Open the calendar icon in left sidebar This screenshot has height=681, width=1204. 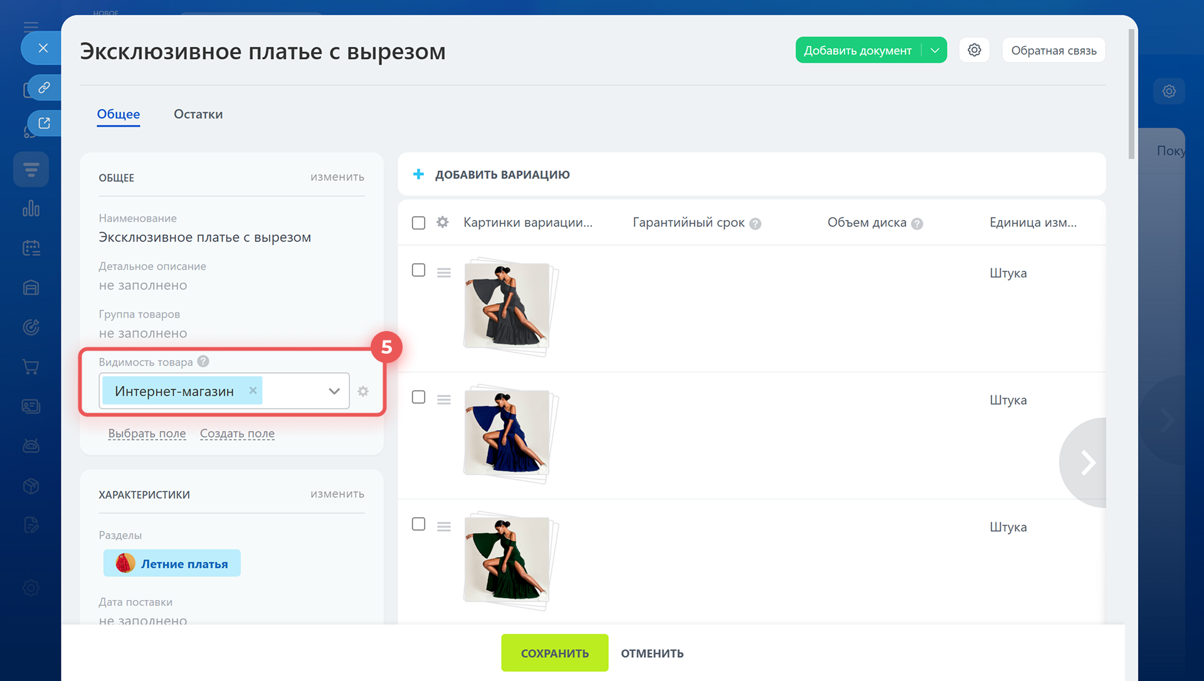click(31, 248)
